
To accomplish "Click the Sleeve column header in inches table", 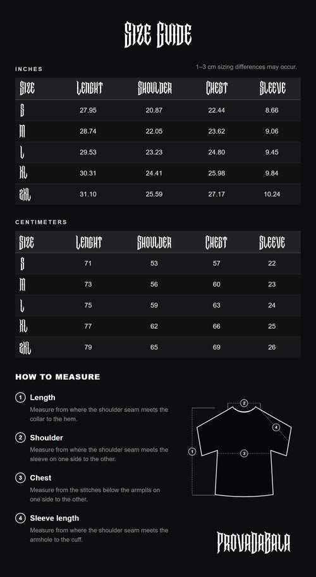I will tap(272, 88).
